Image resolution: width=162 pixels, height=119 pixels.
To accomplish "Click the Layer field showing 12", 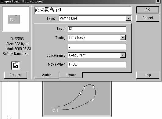I will 97,29.
